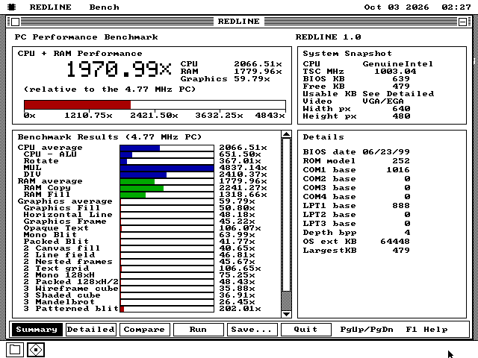
Task: Select the 3 Mandelbrot row label
Action: click(59, 301)
